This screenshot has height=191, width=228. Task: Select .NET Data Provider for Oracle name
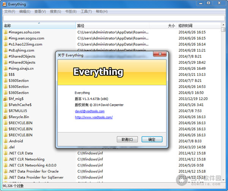pos(33,171)
